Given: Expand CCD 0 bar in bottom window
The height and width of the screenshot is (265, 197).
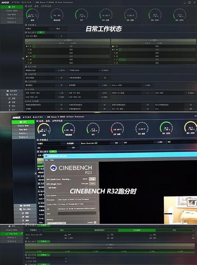Looking at the screenshot, I should [110, 245].
